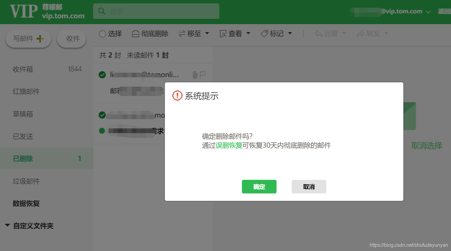Switch to the 垃圾邮件 spam folder
451x251 pixels.
tap(26, 181)
